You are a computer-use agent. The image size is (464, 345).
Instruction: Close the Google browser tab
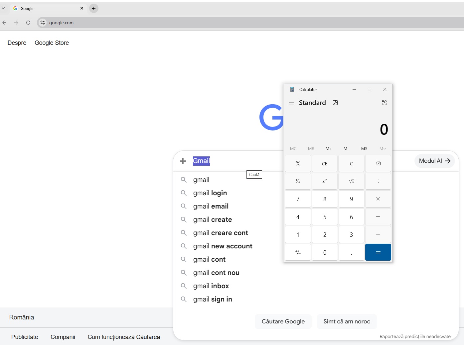[82, 8]
